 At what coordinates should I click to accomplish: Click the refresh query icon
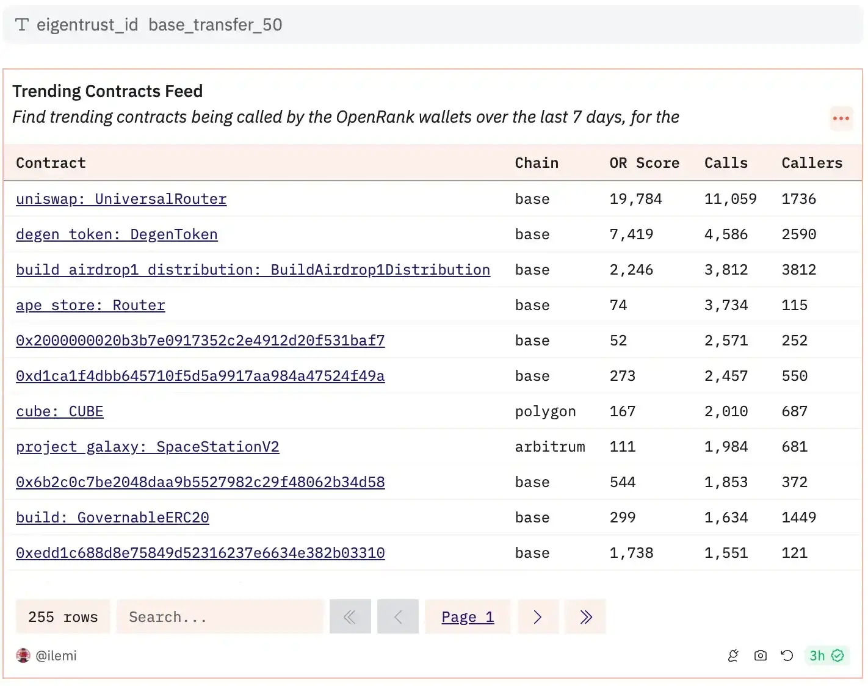coord(787,655)
